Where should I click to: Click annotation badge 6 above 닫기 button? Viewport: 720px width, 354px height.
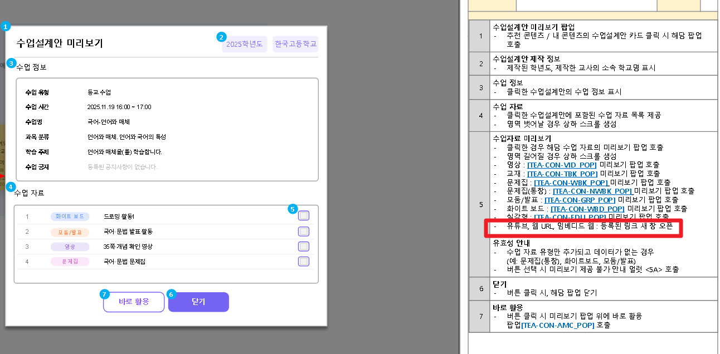[172, 293]
